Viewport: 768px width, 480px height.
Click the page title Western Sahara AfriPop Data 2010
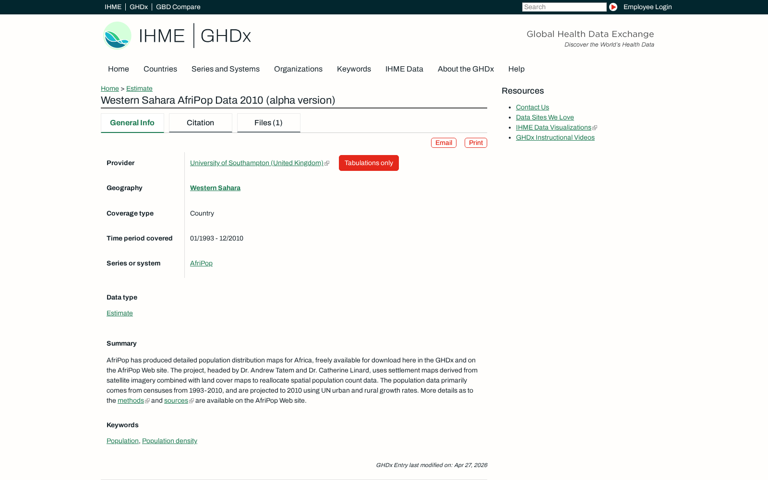pos(218,100)
